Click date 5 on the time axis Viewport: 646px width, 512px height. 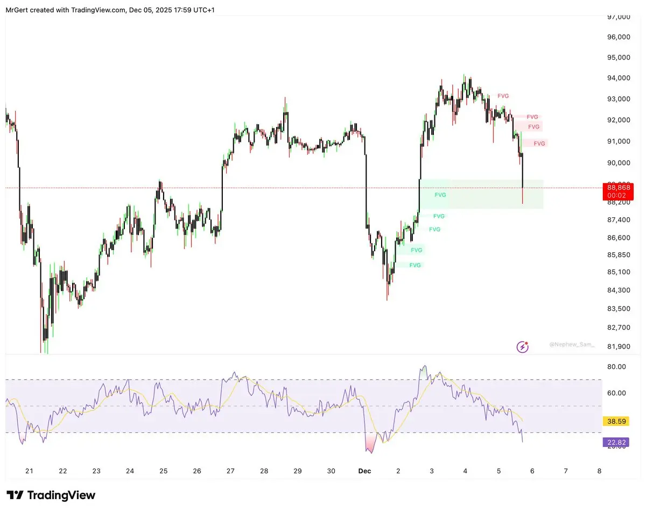(x=499, y=471)
